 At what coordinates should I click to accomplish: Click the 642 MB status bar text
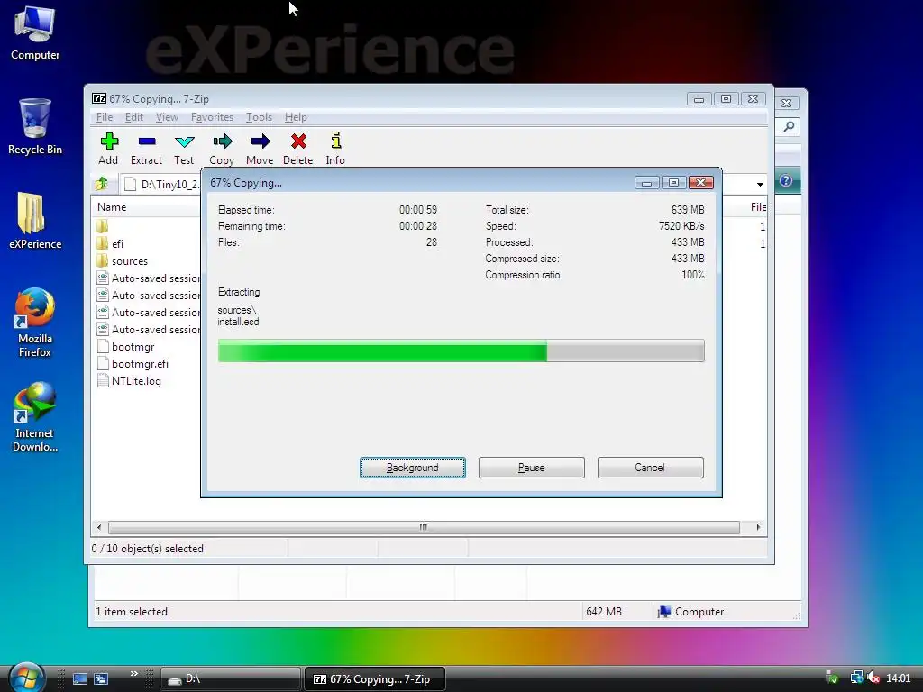[x=604, y=612]
